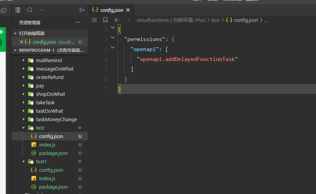Close the config.json editor tab
This screenshot has width=316, height=194.
coord(128,10)
